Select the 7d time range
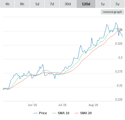This screenshot has width=125, height=120. [52, 4]
